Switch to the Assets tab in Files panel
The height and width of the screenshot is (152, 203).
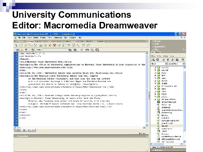coord(158,52)
